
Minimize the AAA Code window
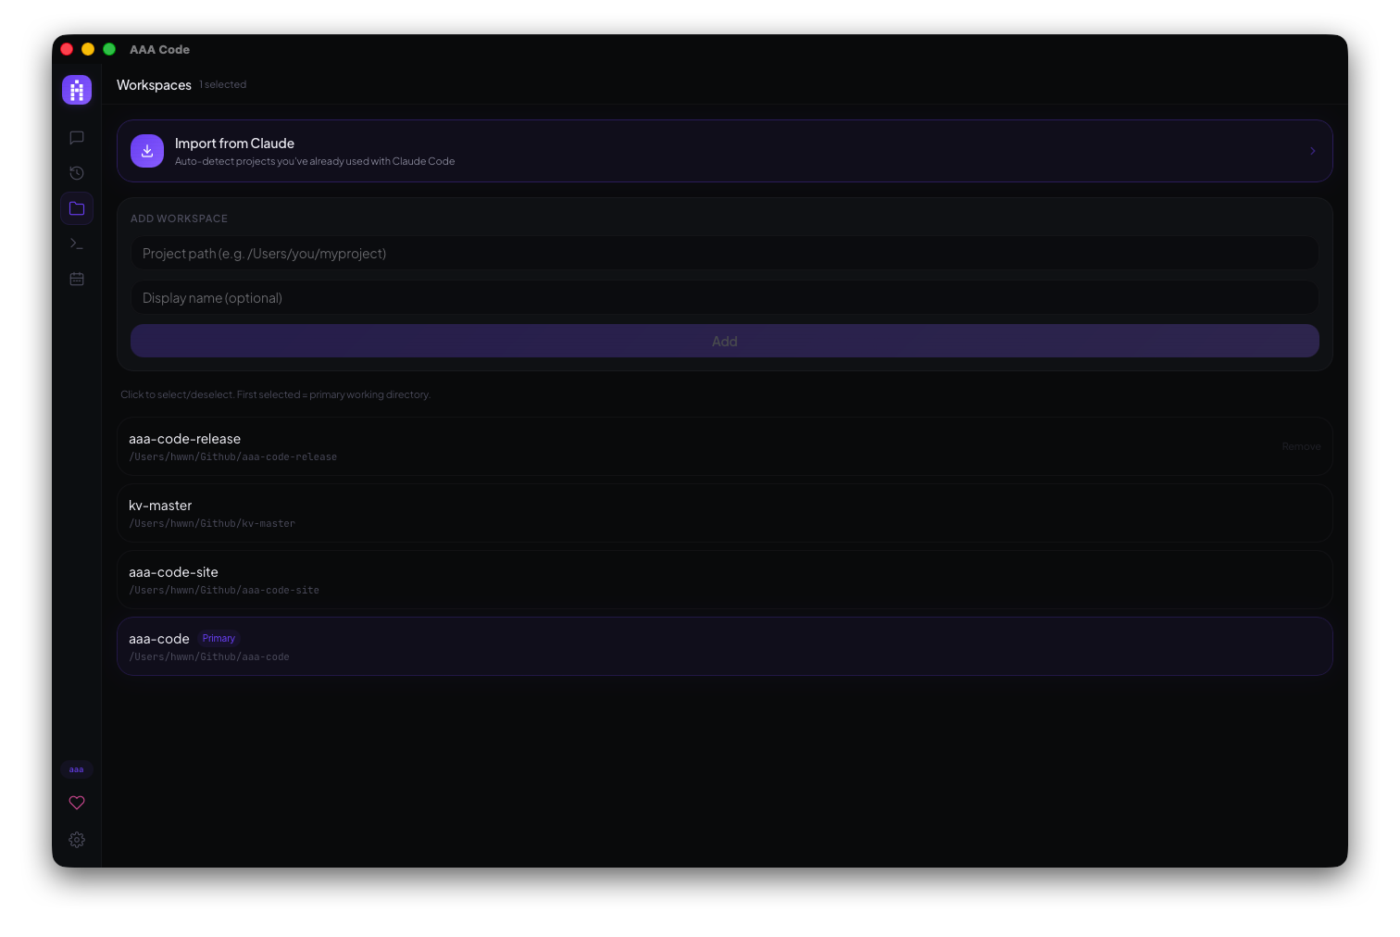(88, 49)
